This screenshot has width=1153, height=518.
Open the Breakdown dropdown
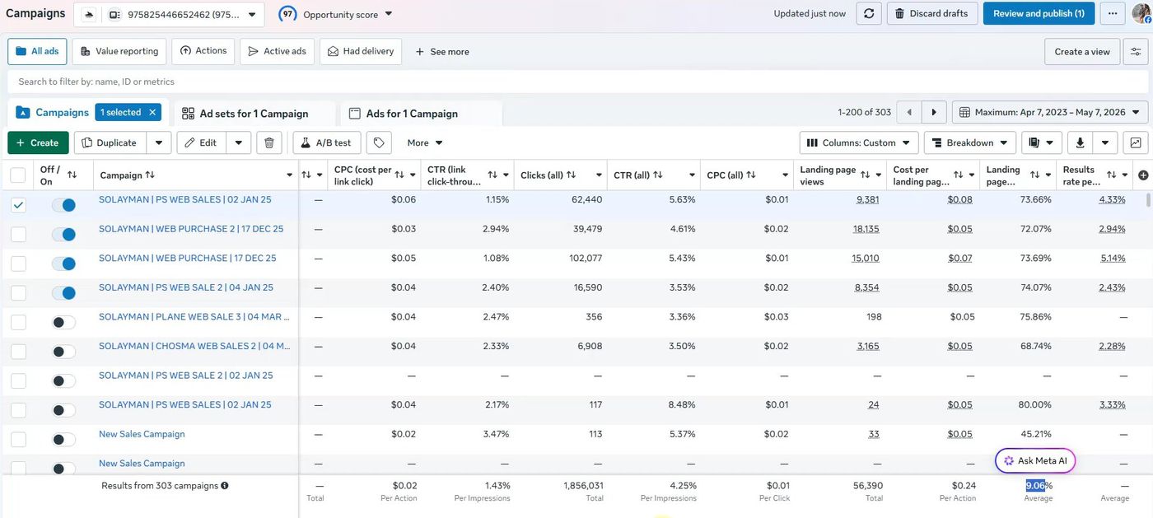969,142
